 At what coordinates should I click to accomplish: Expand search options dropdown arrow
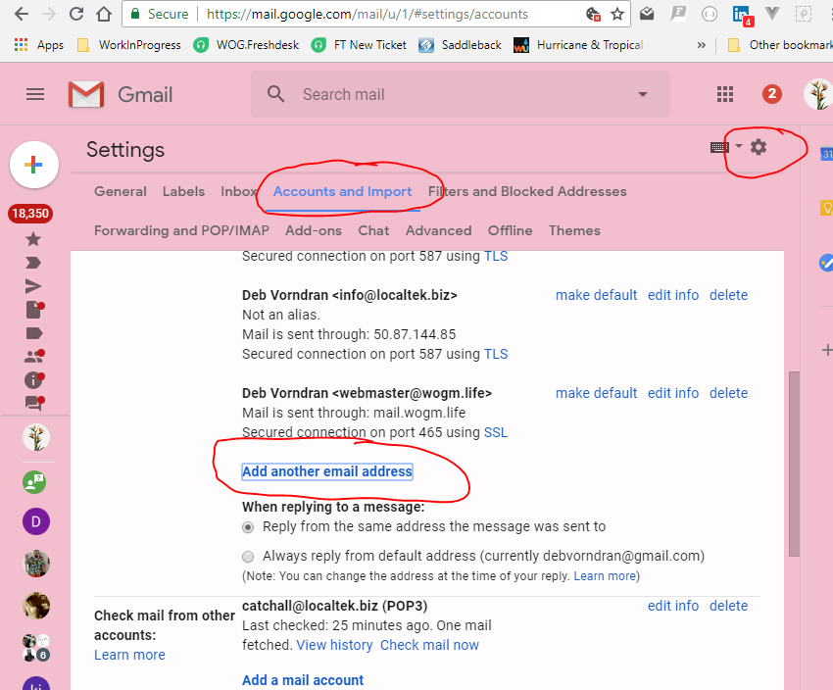tap(643, 94)
